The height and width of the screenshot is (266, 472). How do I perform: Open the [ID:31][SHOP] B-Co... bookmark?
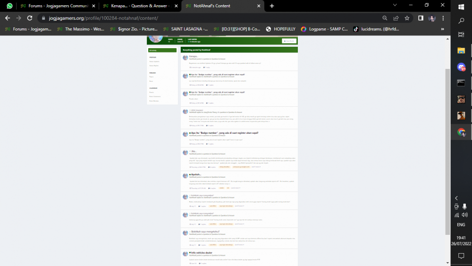coord(237,29)
